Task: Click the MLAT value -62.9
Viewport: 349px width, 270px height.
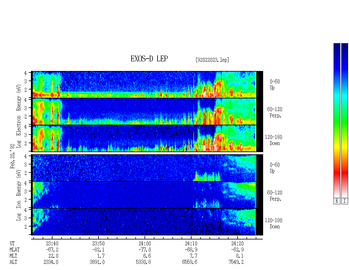Action: point(237,250)
